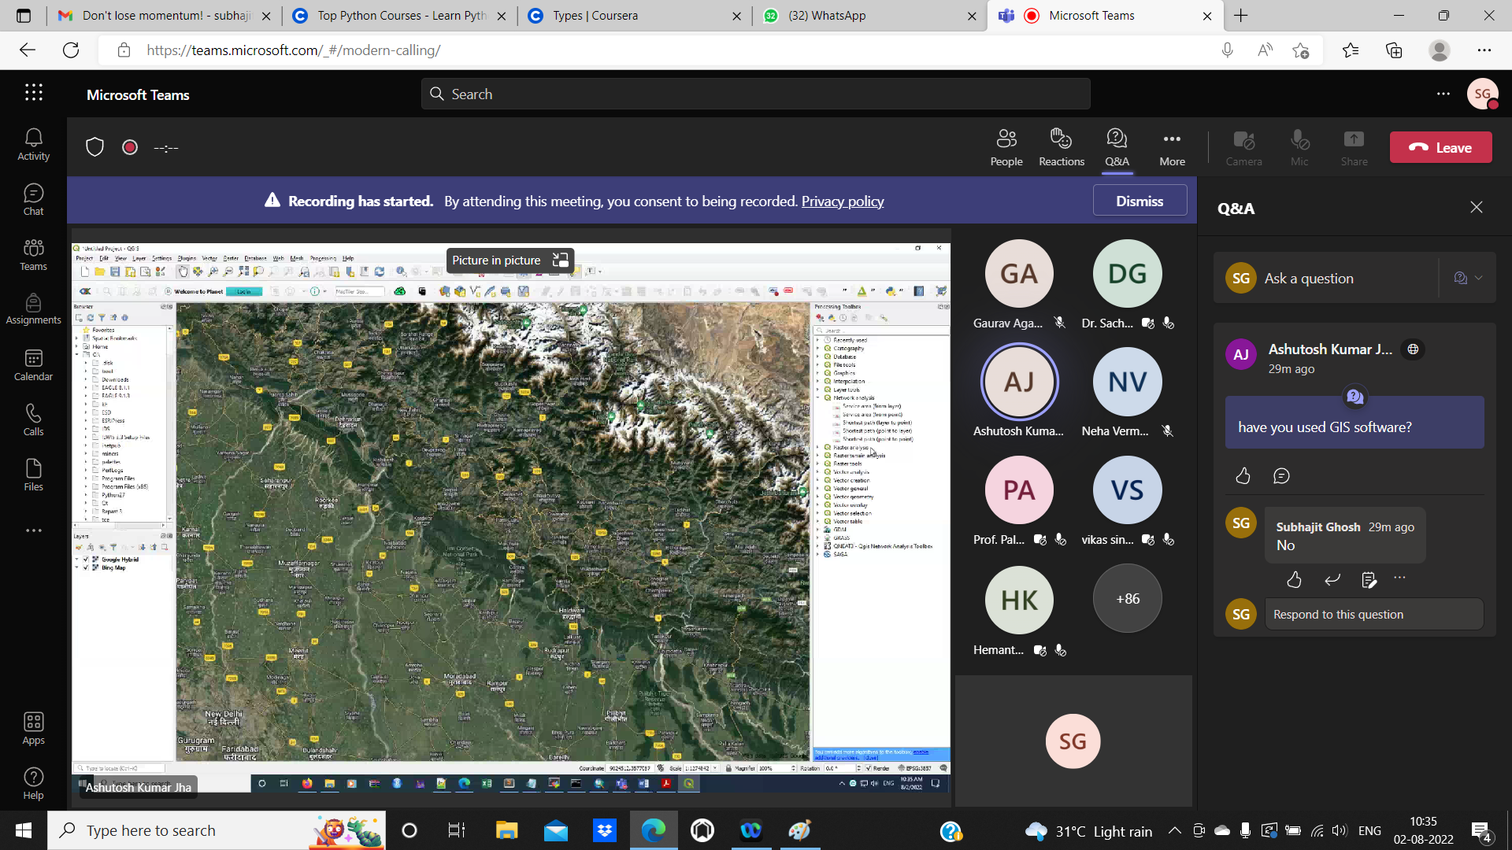Image resolution: width=1512 pixels, height=850 pixels.
Task: Like the GIS software question
Action: pos(1243,475)
